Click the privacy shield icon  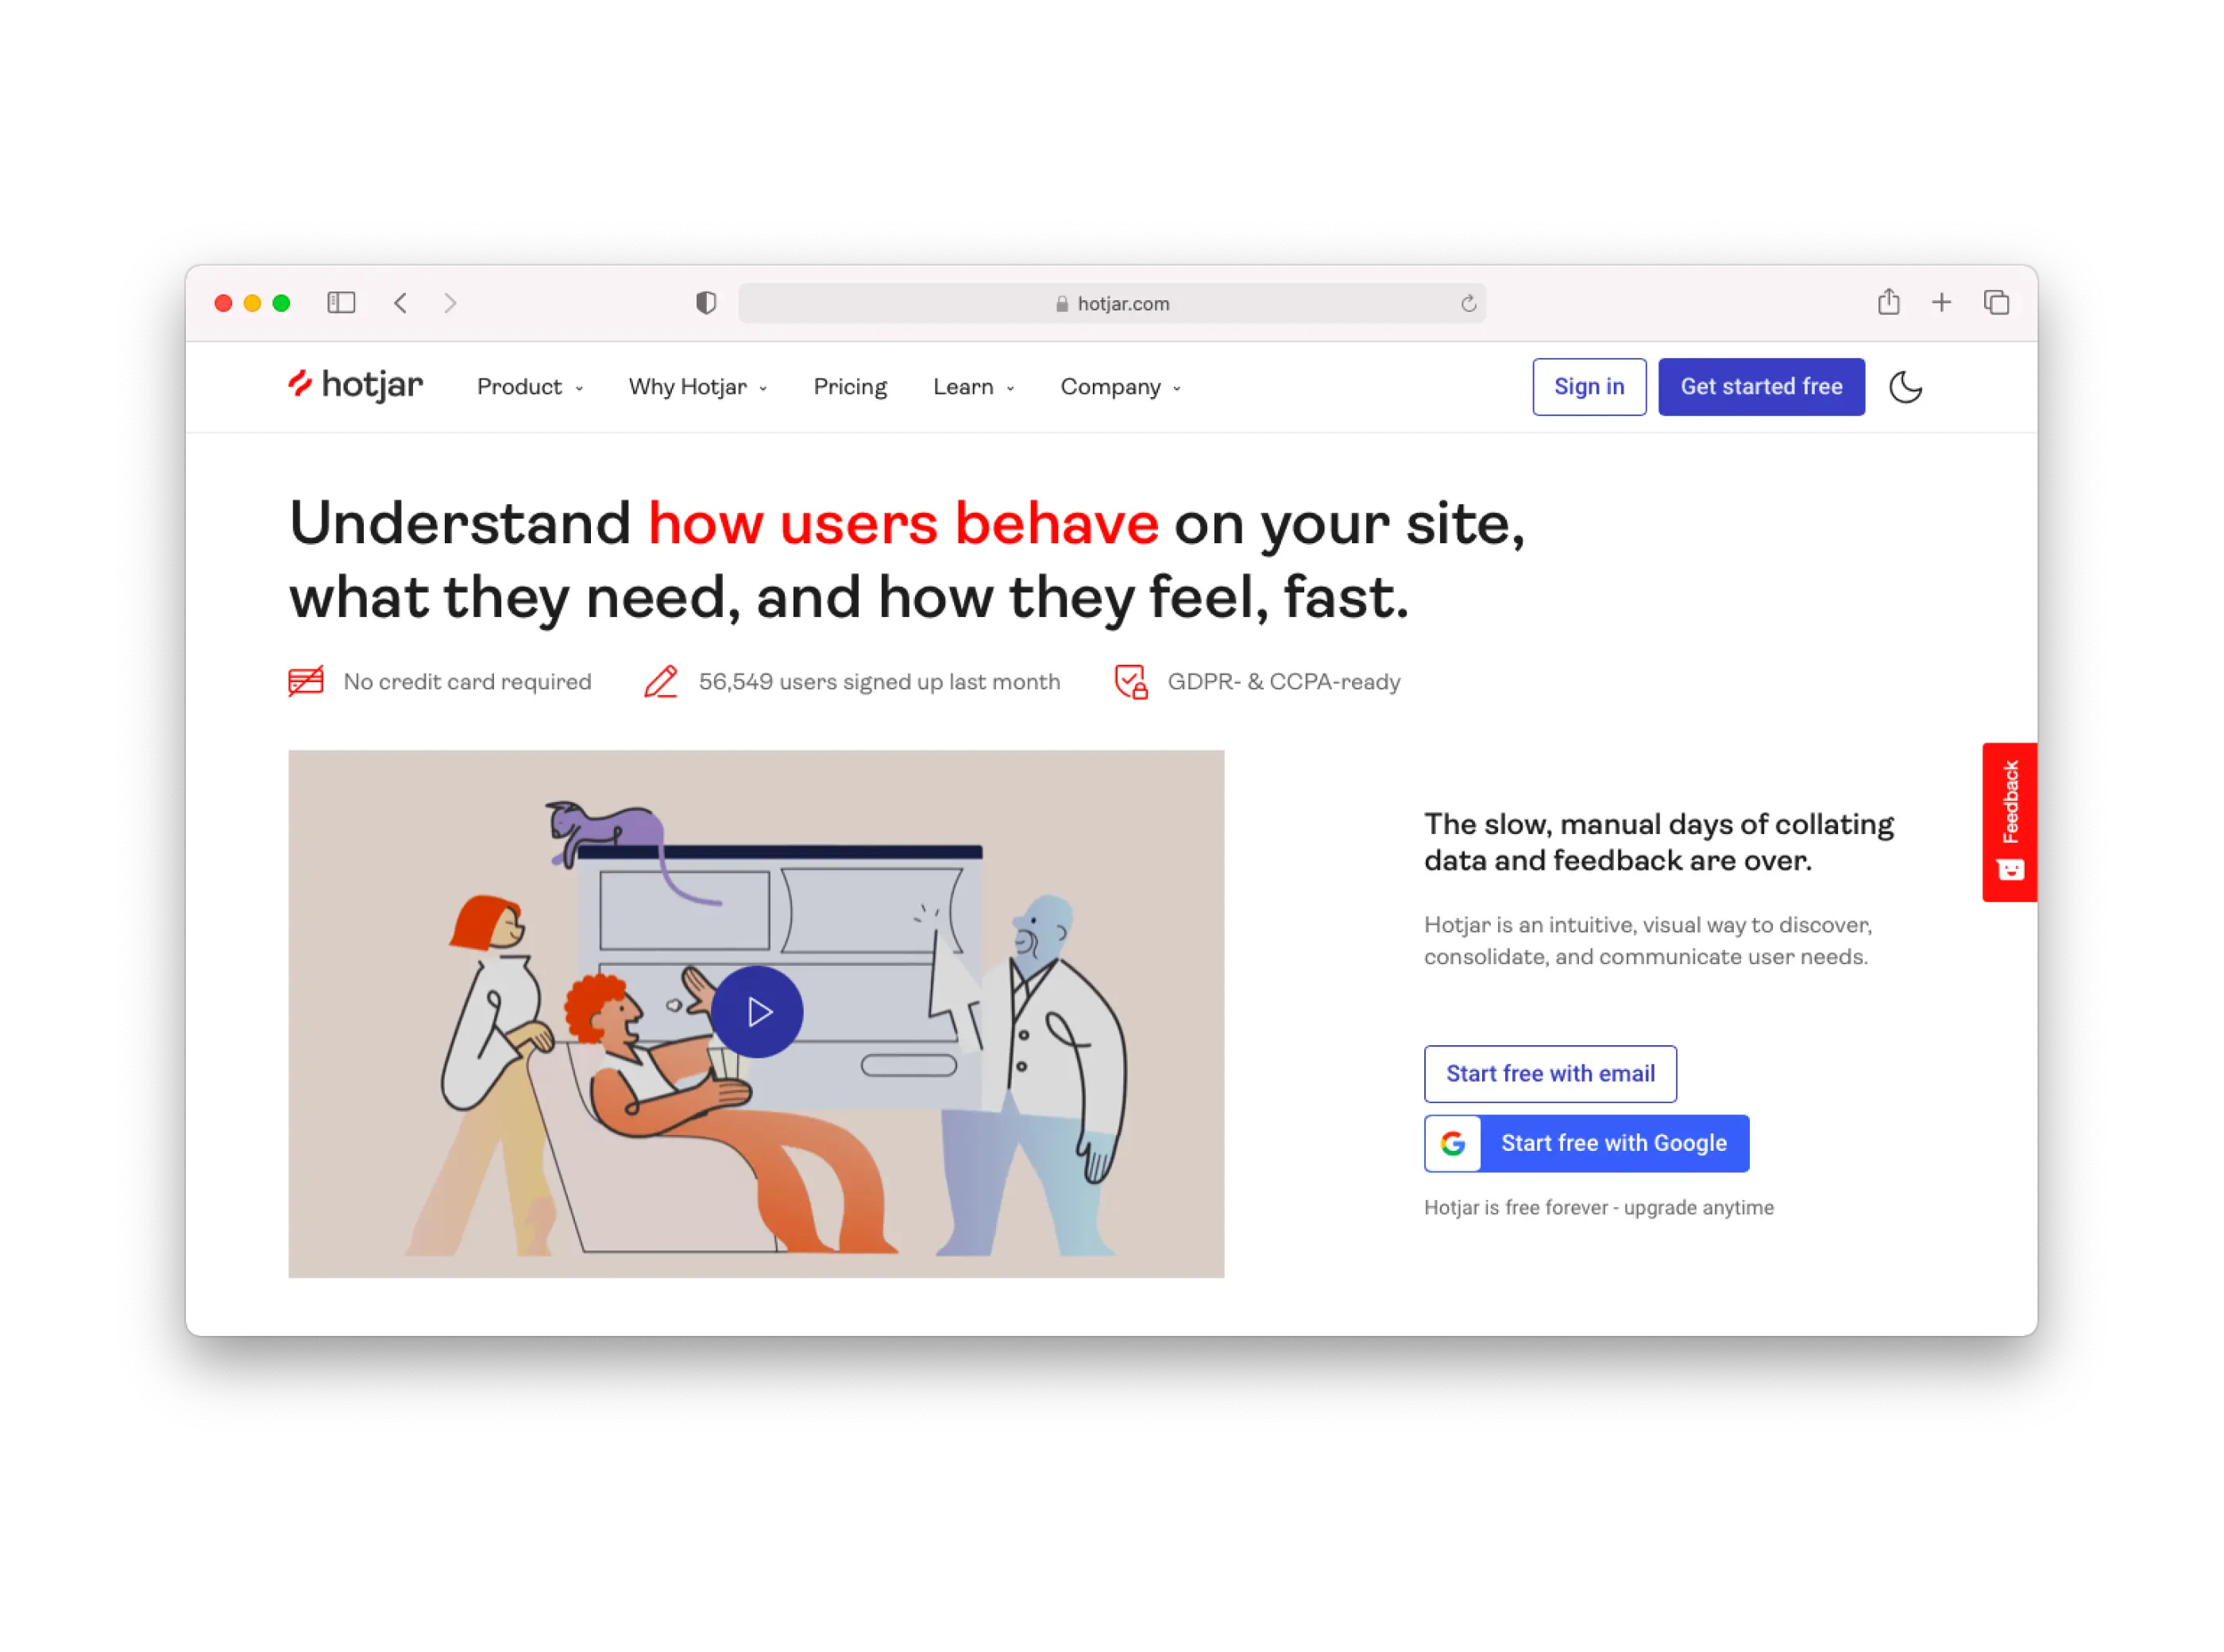click(706, 303)
